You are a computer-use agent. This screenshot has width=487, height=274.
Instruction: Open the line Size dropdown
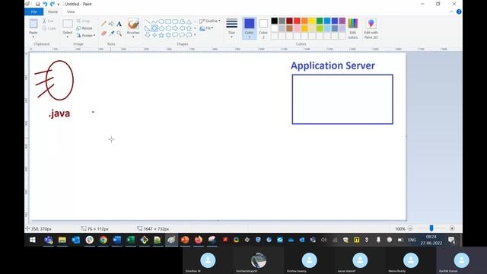click(x=231, y=28)
